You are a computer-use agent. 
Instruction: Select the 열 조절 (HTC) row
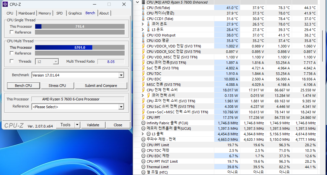(x=226, y=172)
